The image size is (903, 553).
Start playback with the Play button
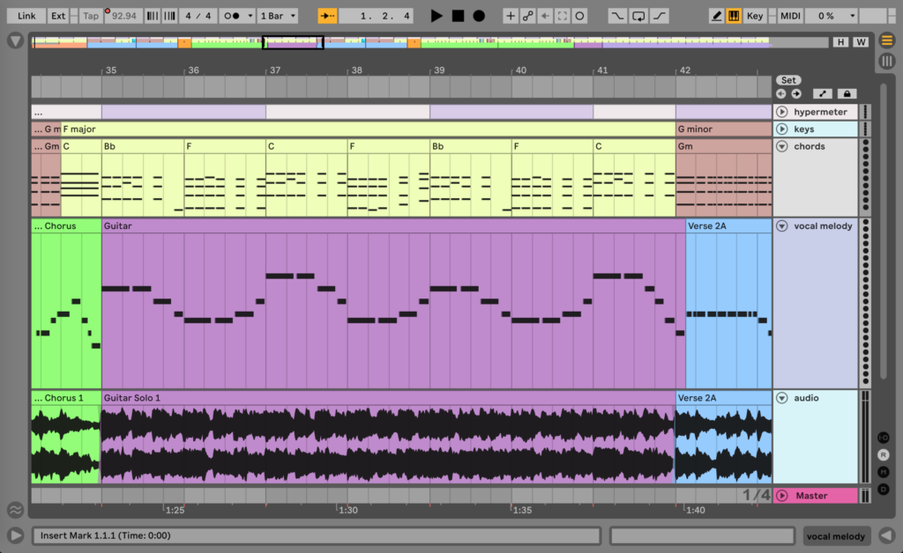pos(437,16)
